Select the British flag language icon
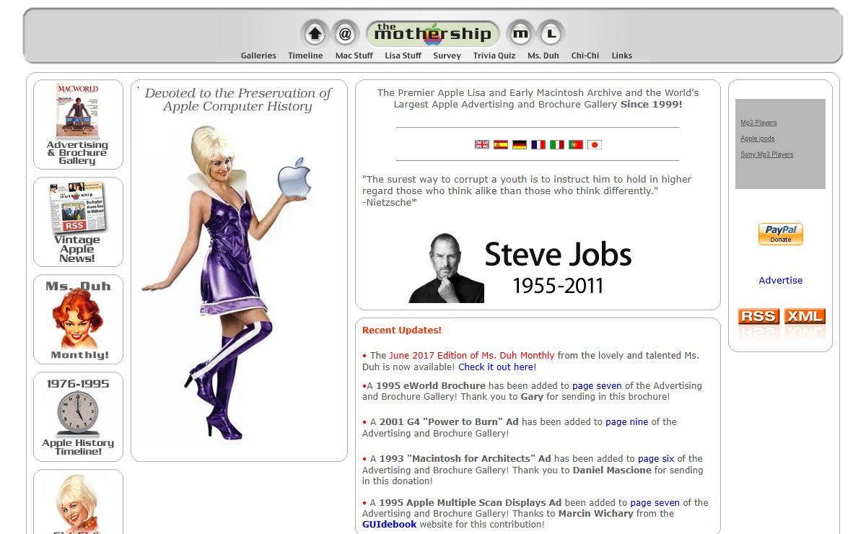 pyautogui.click(x=482, y=144)
